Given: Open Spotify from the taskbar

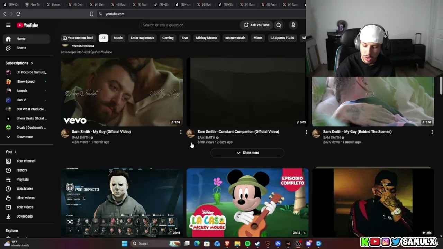Looking at the screenshot, I should pyautogui.click(x=247, y=243).
